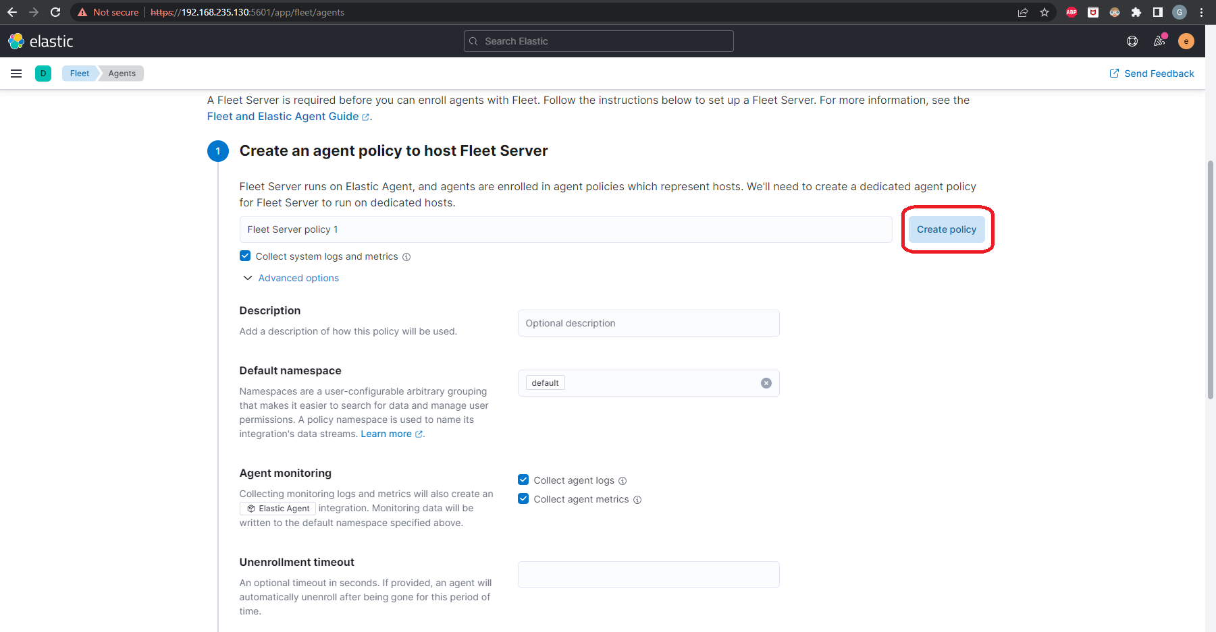Open the orange user avatar menu
This screenshot has width=1216, height=632.
pos(1186,41)
